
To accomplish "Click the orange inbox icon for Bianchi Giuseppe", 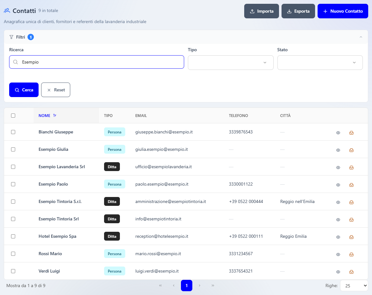I will click(x=351, y=133).
